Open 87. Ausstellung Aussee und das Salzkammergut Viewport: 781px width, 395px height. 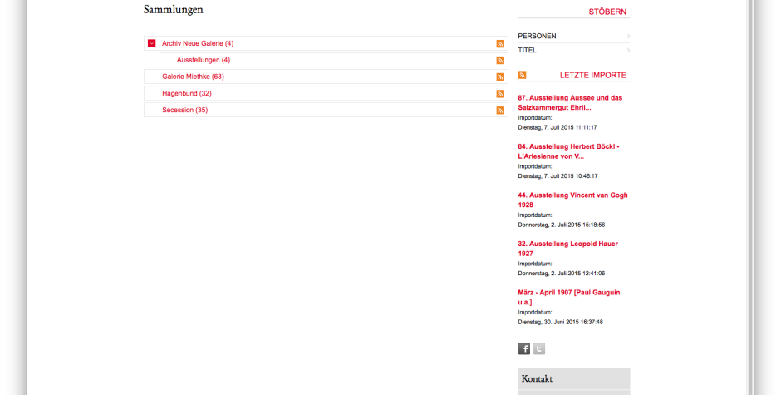tap(570, 103)
